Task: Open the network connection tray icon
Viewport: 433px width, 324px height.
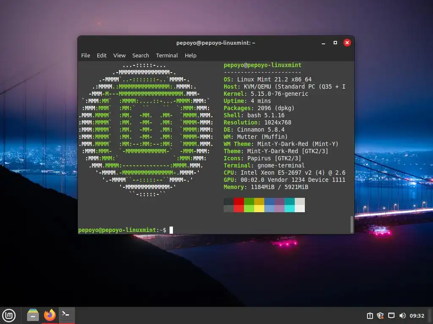Action: pyautogui.click(x=391, y=316)
